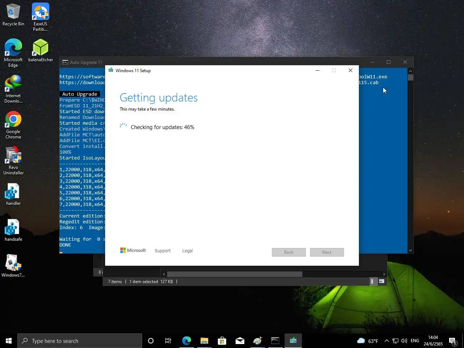464x348 pixels.
Task: Maximize the Auto Upgrade 11 console
Action: (389, 62)
